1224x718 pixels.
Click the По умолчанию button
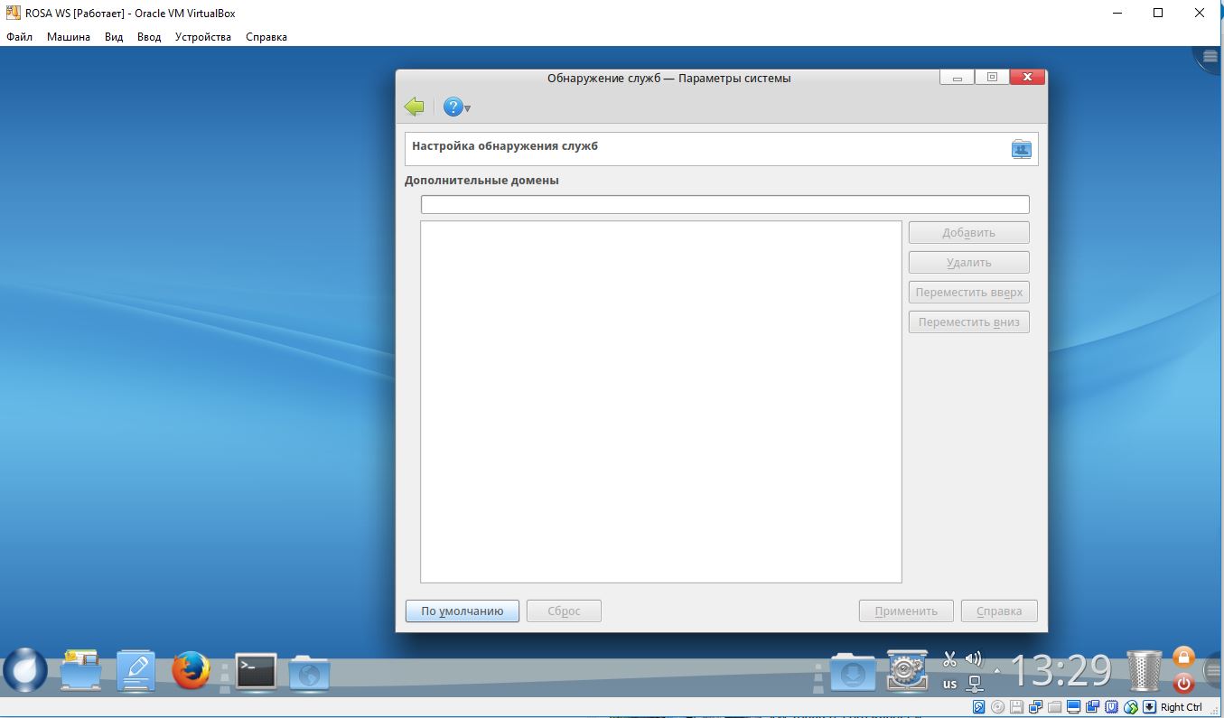pyautogui.click(x=462, y=611)
